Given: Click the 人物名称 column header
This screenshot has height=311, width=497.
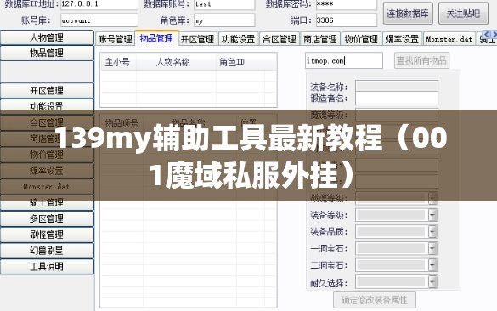Looking at the screenshot, I should pyautogui.click(x=176, y=62).
